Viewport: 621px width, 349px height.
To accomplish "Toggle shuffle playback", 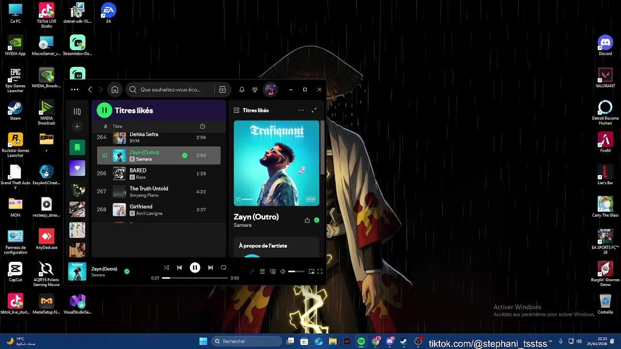I will click(x=166, y=268).
